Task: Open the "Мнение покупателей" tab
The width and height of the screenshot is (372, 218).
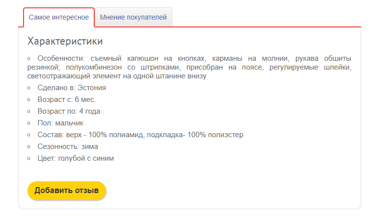Action: 133,18
